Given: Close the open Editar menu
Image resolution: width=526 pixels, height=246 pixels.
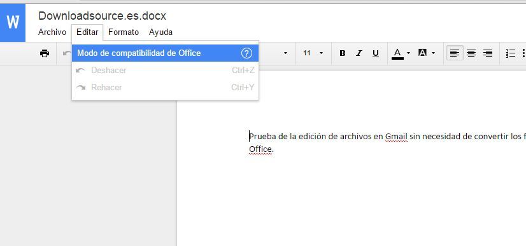Looking at the screenshot, I should (x=87, y=32).
